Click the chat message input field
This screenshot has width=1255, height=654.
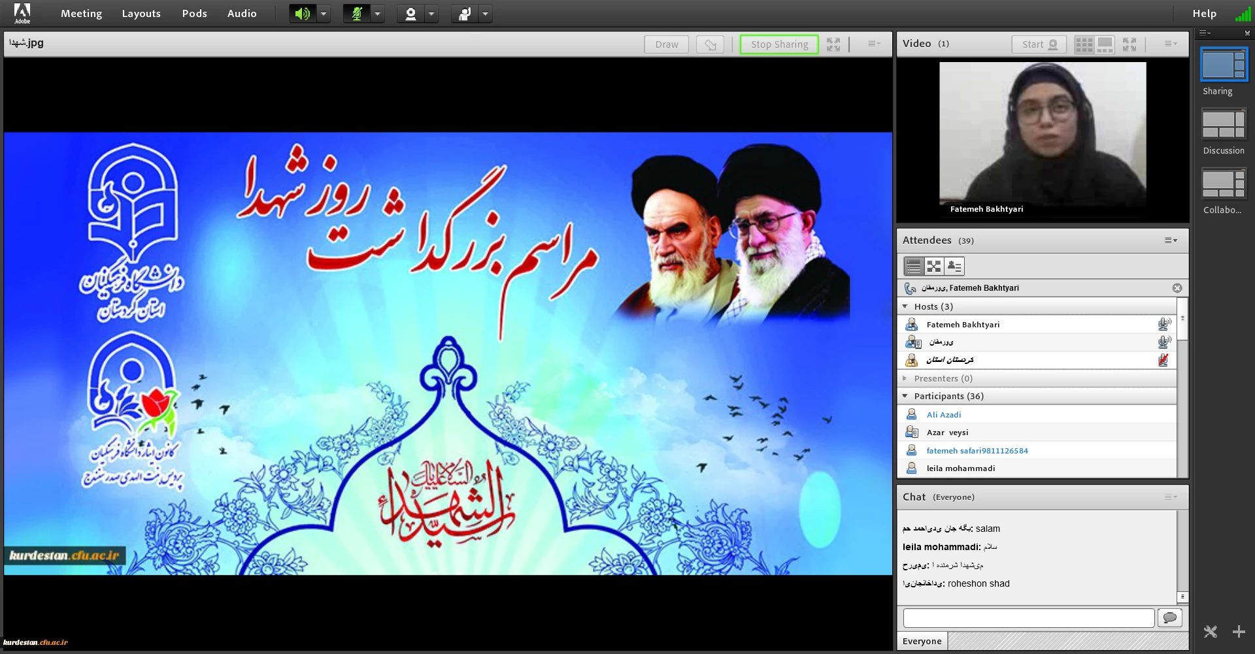1028,617
